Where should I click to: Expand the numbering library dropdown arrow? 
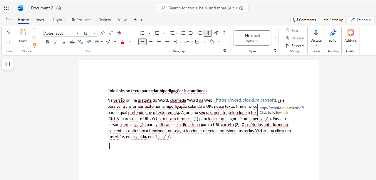pos(164,33)
